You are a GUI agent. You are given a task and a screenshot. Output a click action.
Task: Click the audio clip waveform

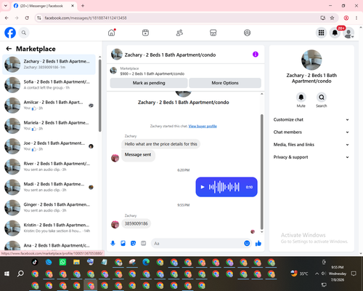pos(224,187)
